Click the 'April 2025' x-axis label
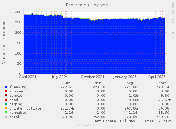176x129 pixels. [157, 77]
